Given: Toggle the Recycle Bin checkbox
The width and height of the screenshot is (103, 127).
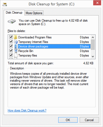Looking at the screenshot, I should click(11, 50).
